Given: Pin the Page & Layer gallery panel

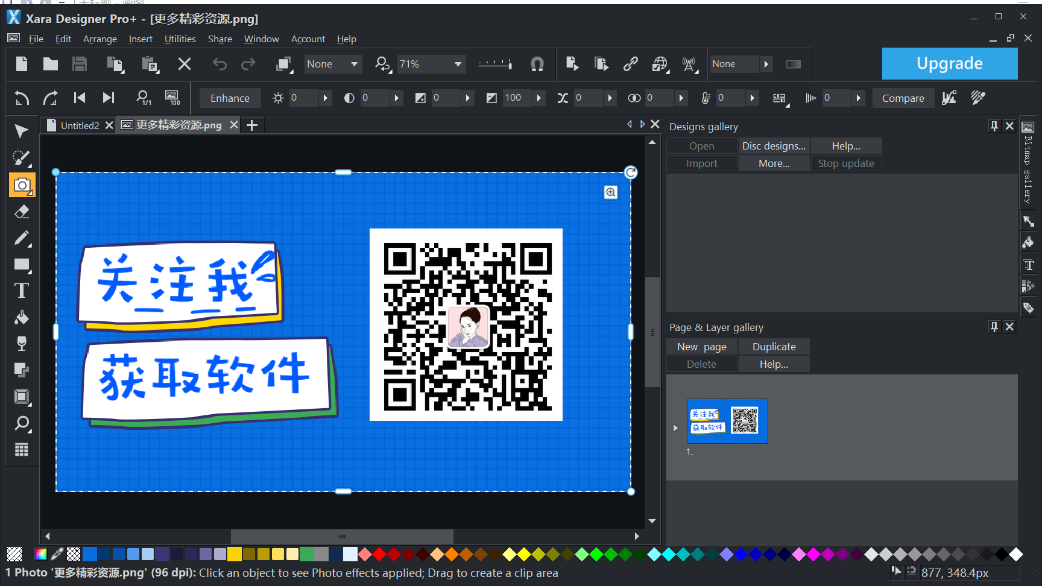Looking at the screenshot, I should (x=994, y=327).
